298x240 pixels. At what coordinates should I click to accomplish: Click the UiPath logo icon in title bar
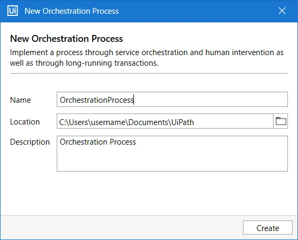point(13,11)
